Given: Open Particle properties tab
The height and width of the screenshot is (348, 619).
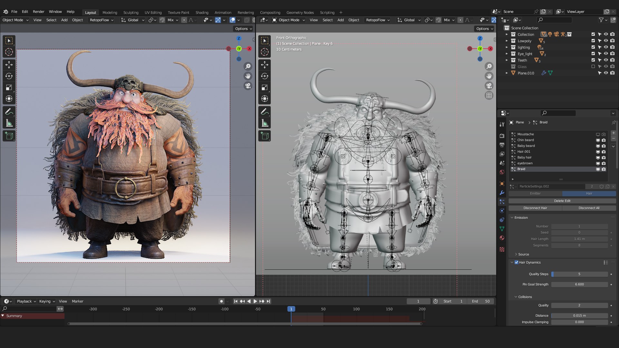Looking at the screenshot, I should [502, 202].
